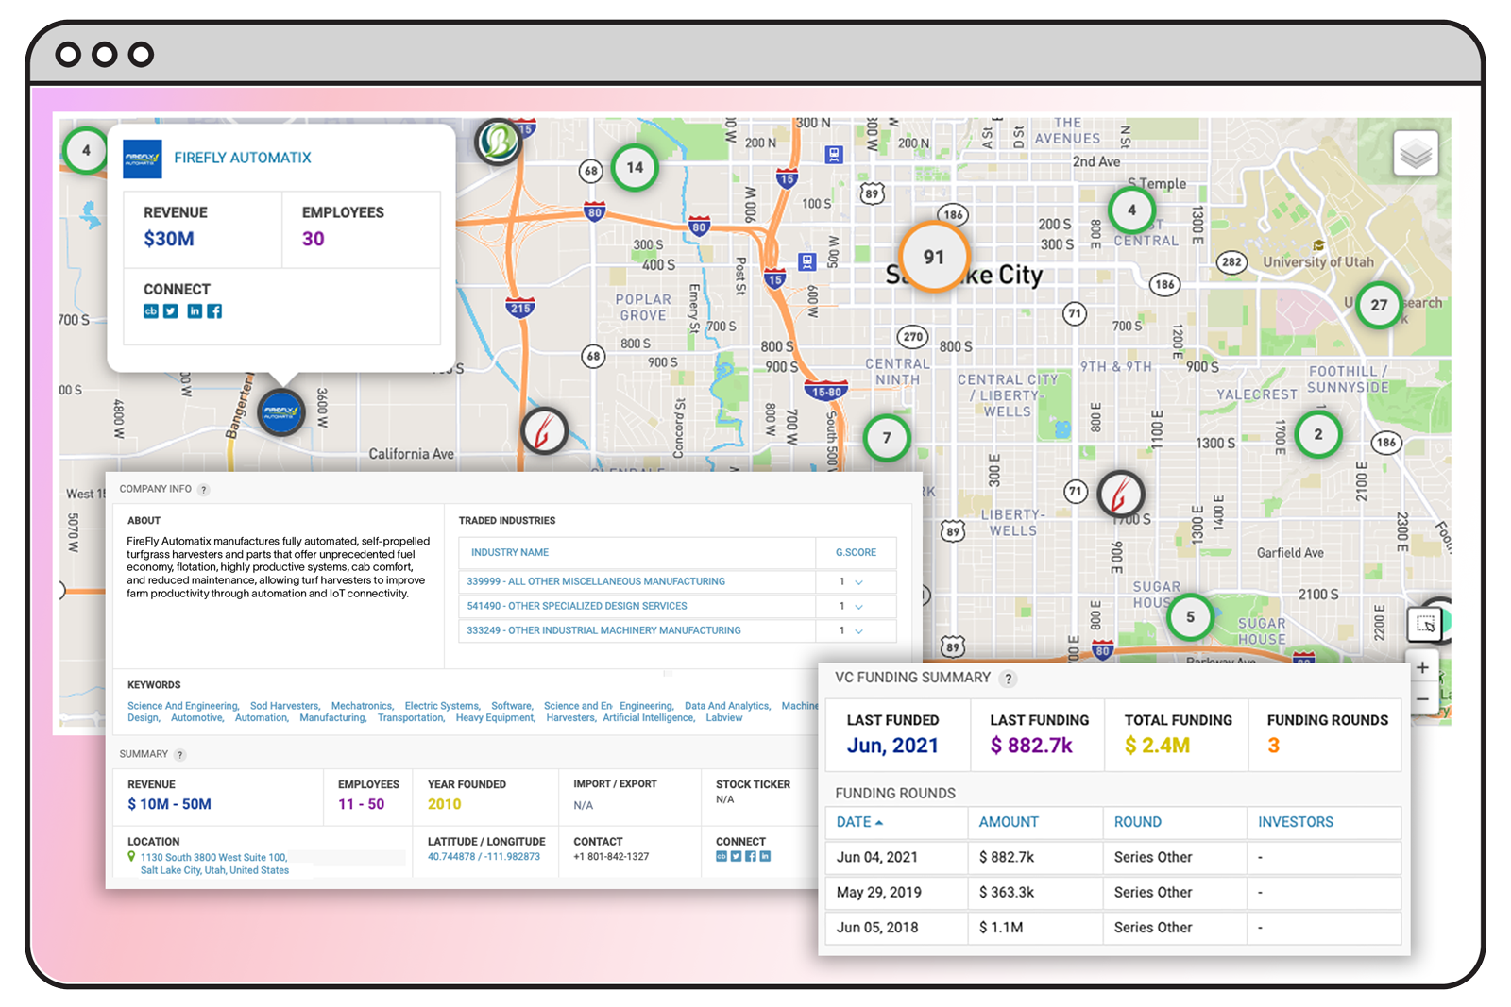Viewport: 1511px width, 1007px height.
Task: Show help for Company Info section
Action: click(x=203, y=490)
